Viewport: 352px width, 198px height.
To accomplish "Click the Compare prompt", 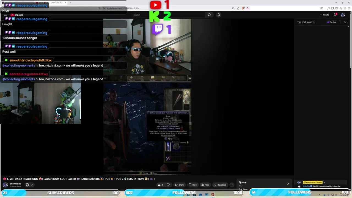I will 184,142.
